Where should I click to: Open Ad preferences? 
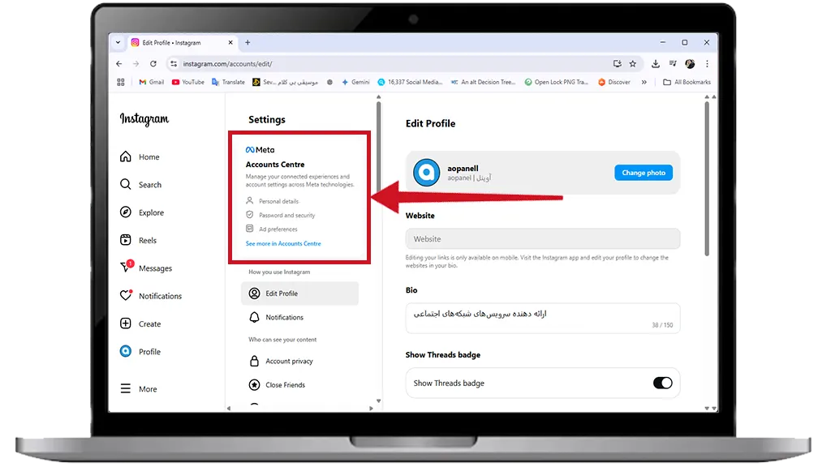point(272,229)
